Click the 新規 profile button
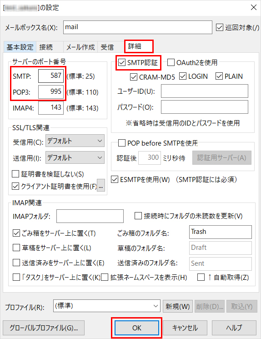The height and width of the screenshot is (339, 261). tap(178, 306)
